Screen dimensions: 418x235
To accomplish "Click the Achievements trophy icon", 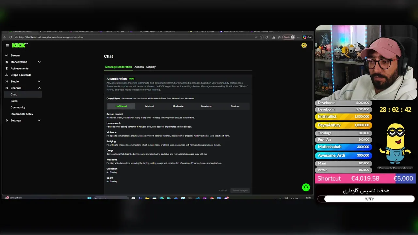I will tap(7, 69).
